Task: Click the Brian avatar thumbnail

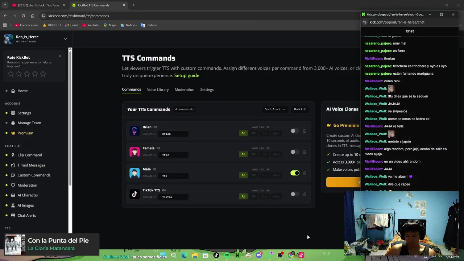Action: tap(134, 131)
